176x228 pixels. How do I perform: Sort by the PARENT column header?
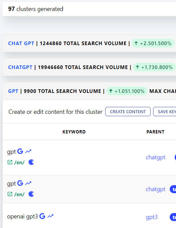pos(155,132)
